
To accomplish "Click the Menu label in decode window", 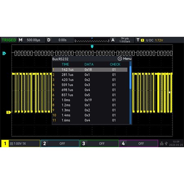I will [x=127, y=59].
